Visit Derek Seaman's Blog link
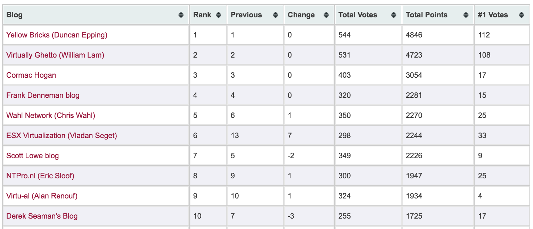This screenshot has width=533, height=229. coord(42,216)
